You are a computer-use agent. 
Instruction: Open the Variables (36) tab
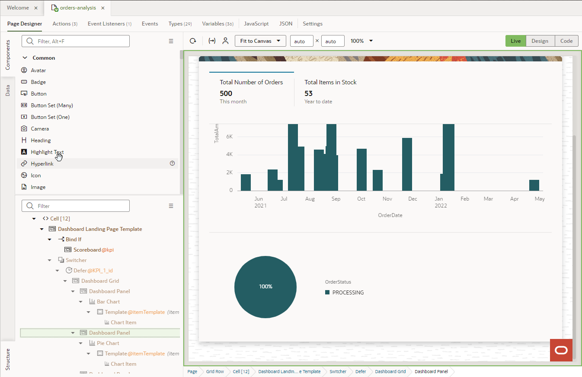217,24
